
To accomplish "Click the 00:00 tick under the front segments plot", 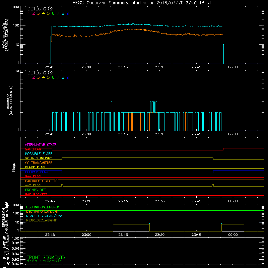I will click(x=233, y=67).
